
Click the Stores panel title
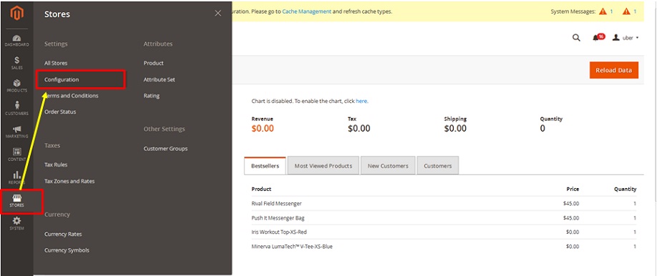pos(57,14)
